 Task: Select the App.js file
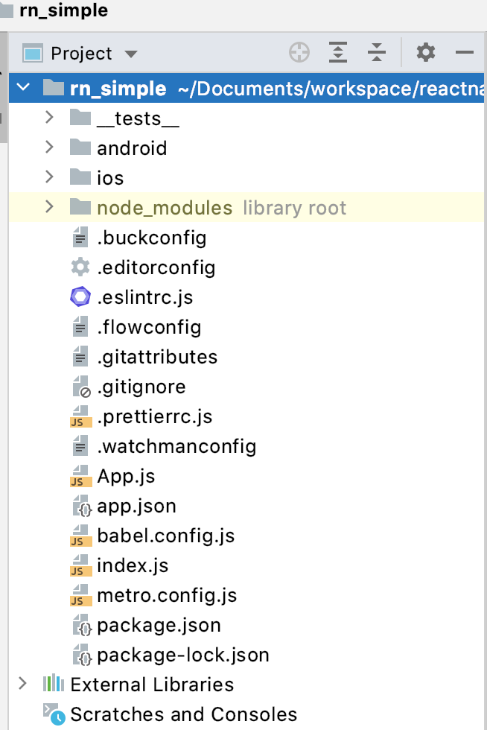click(126, 476)
